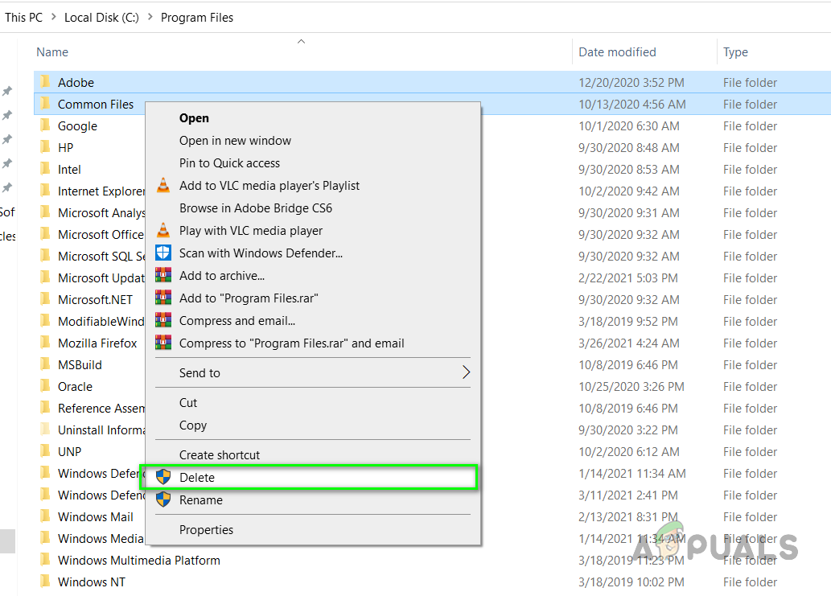This screenshot has width=831, height=596.
Task: Sort by the Date modified column header
Action: click(x=618, y=52)
